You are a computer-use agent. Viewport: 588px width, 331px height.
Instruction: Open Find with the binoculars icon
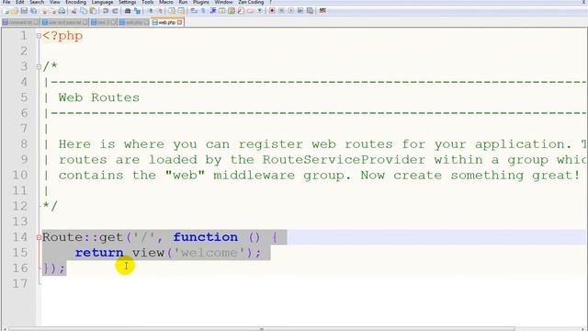click(128, 11)
